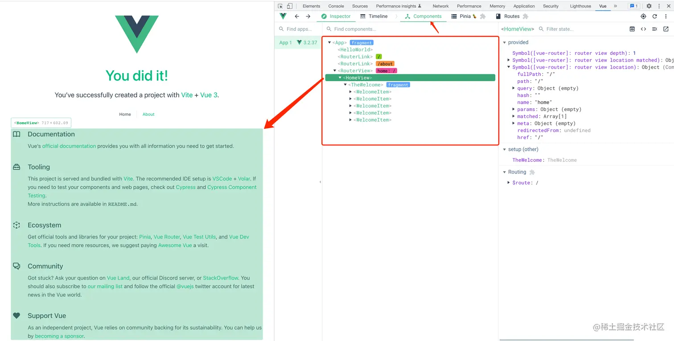
Task: Open the Pinia tab
Action: (x=464, y=16)
